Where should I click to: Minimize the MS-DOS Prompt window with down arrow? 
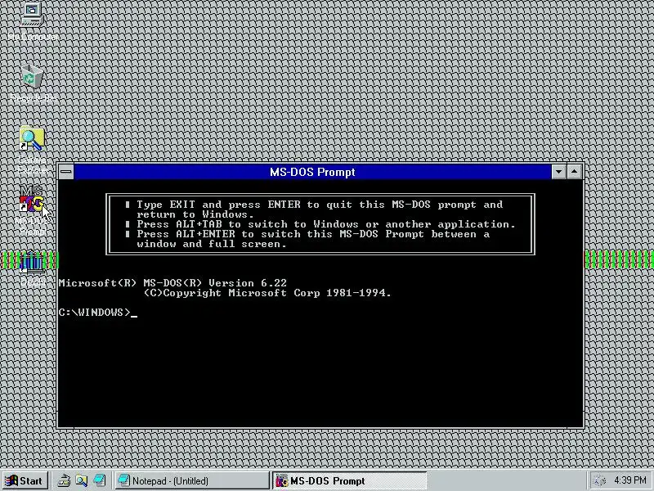(558, 172)
